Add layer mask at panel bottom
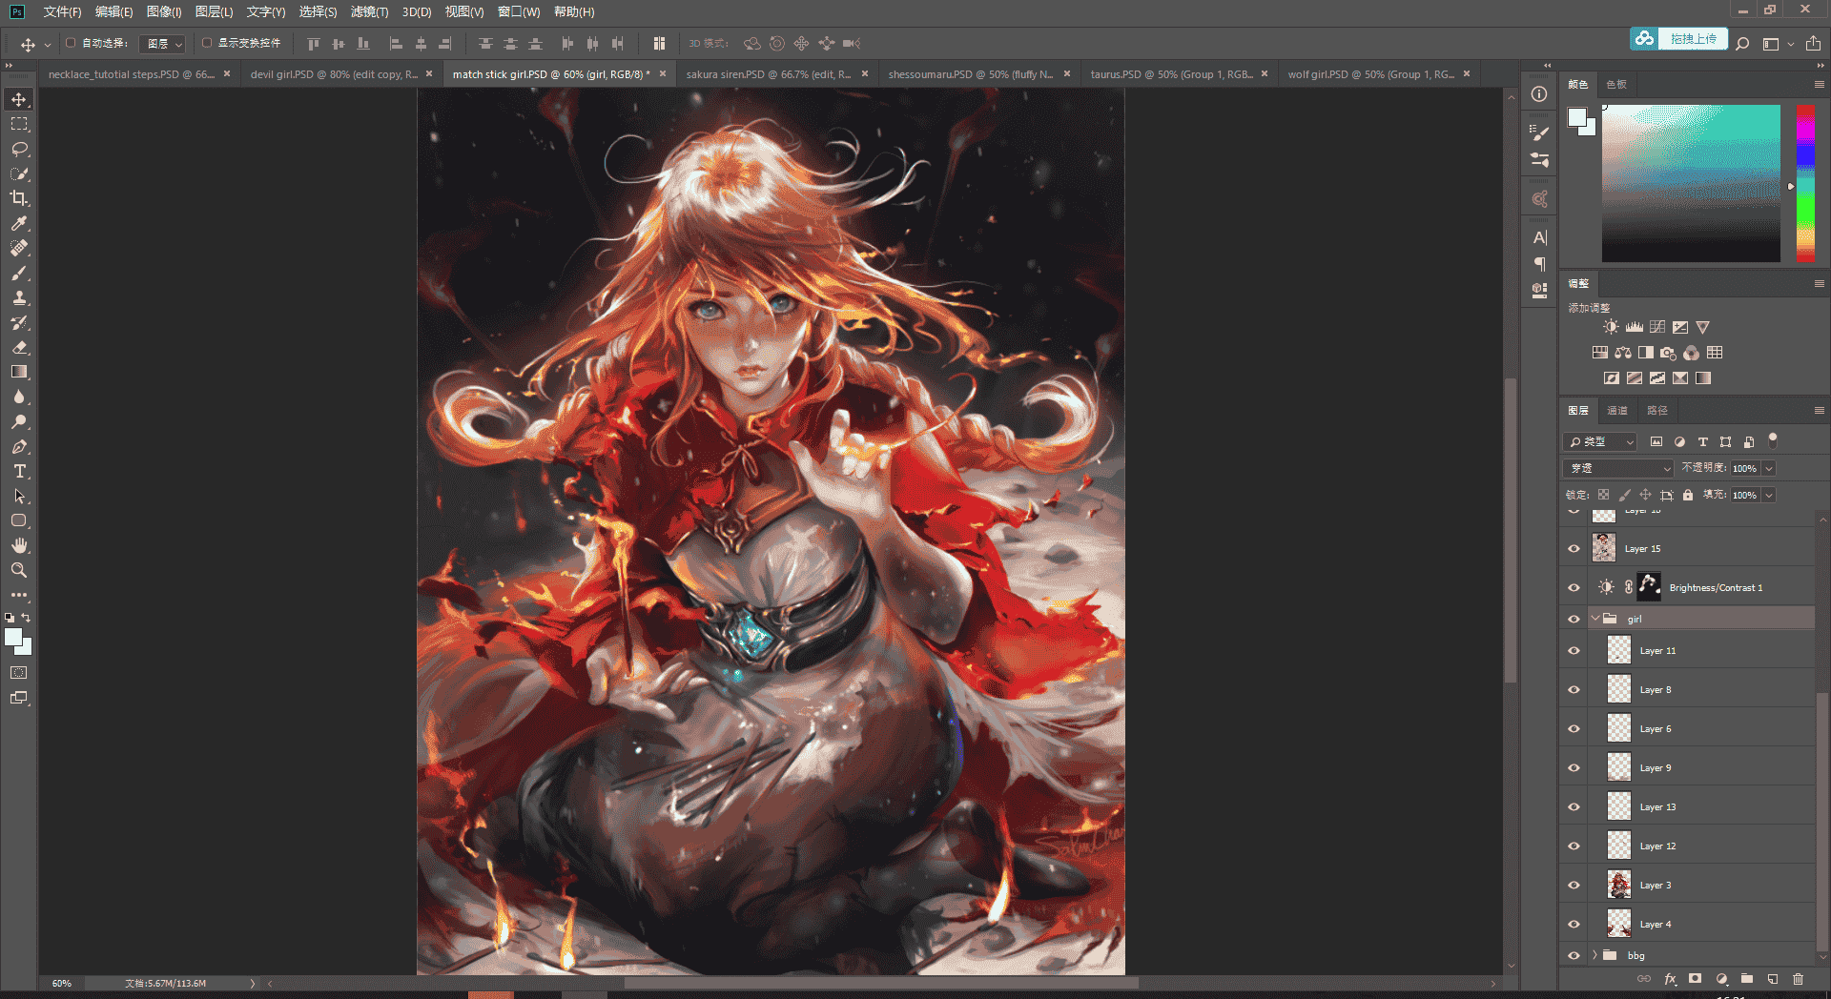1831x999 pixels. pyautogui.click(x=1695, y=979)
